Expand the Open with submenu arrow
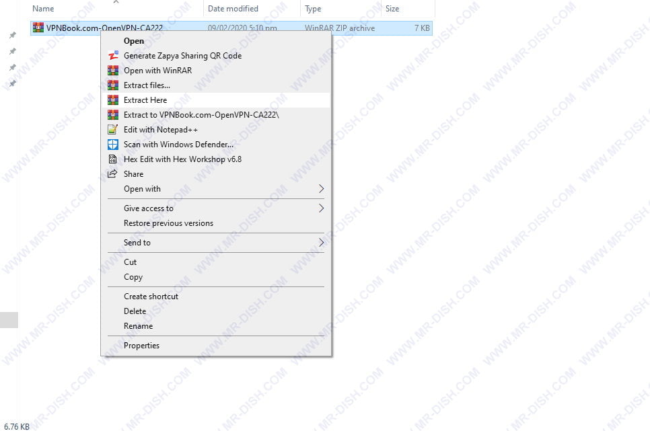Image resolution: width=650 pixels, height=431 pixels. pyautogui.click(x=321, y=189)
